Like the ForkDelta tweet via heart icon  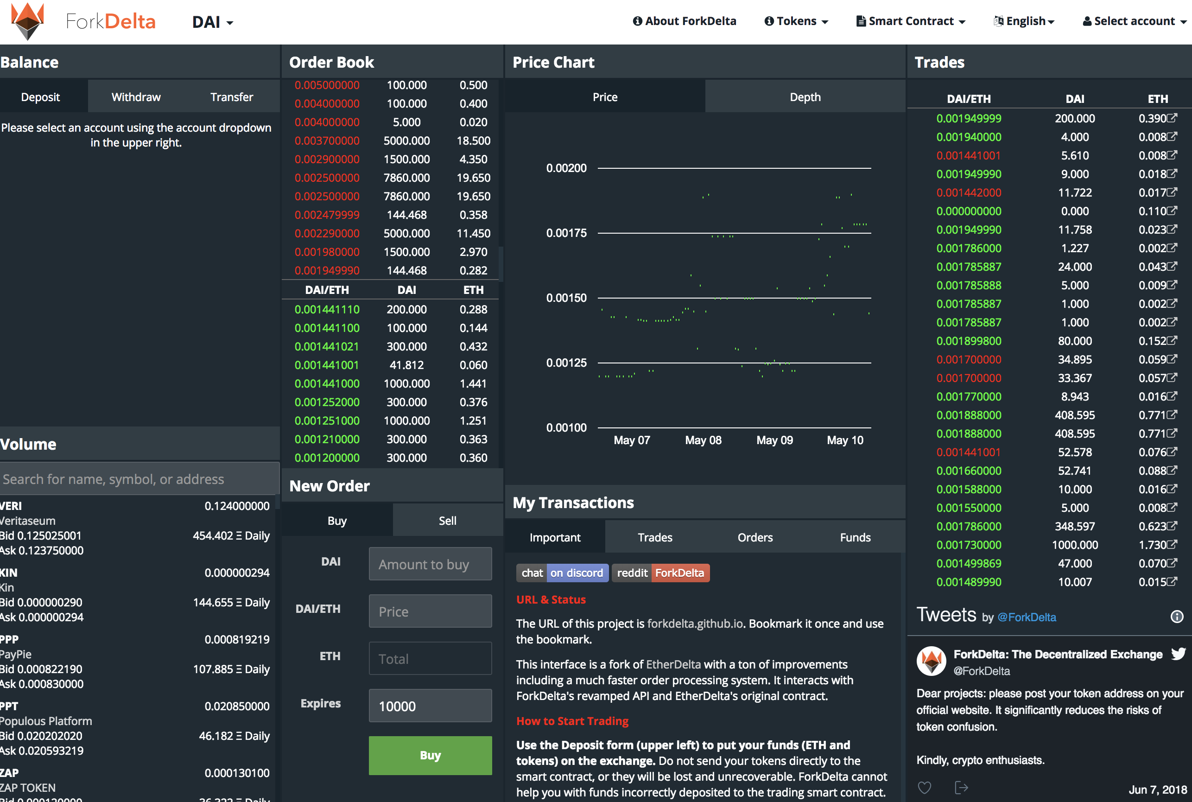coord(925,788)
